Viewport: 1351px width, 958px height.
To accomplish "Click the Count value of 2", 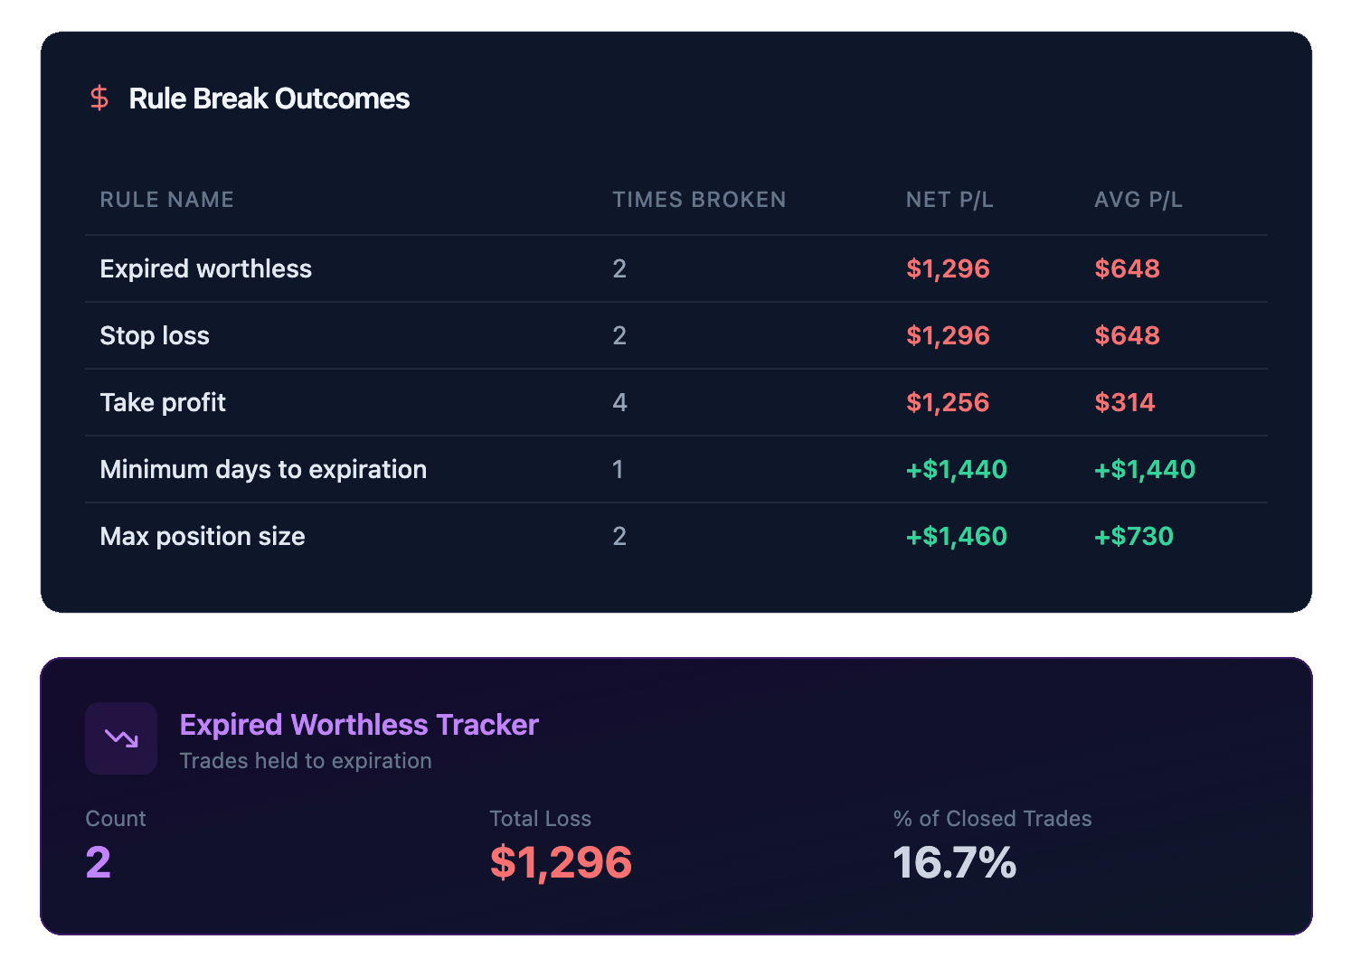I will [x=98, y=863].
